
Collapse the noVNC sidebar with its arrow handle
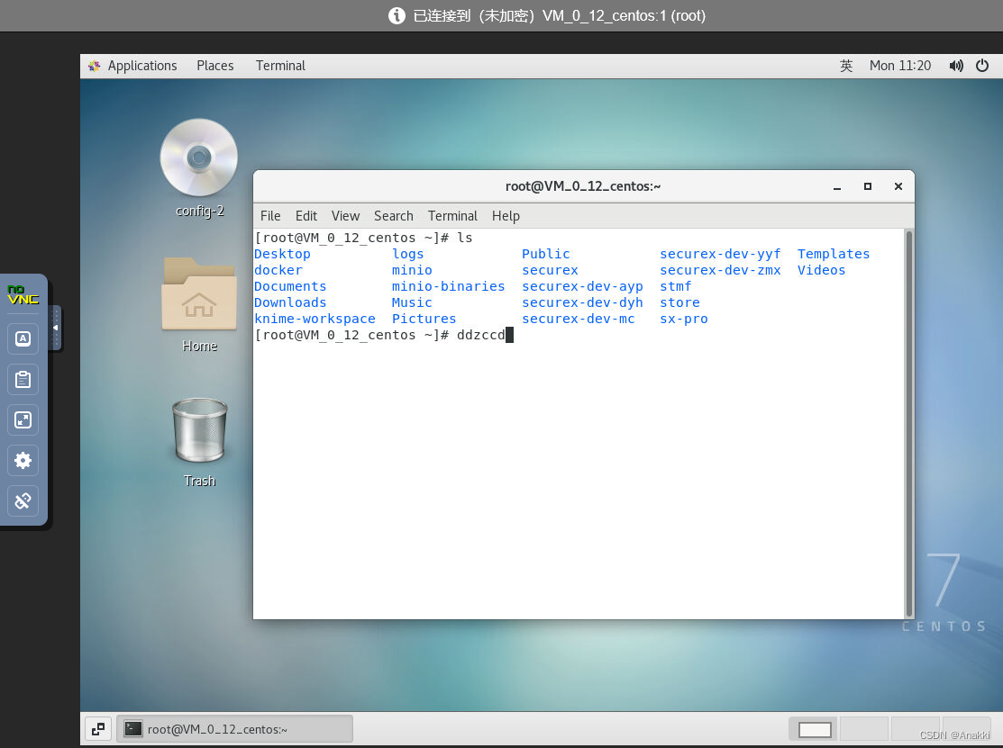point(56,328)
